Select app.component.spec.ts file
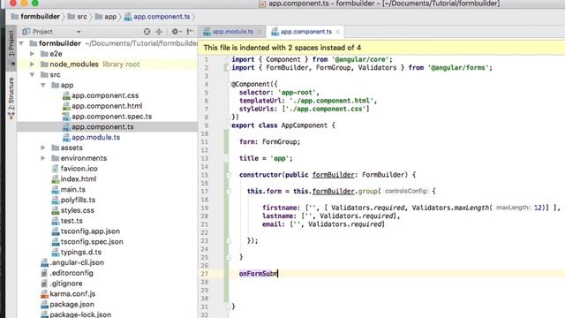Image resolution: width=565 pixels, height=318 pixels. 111,117
